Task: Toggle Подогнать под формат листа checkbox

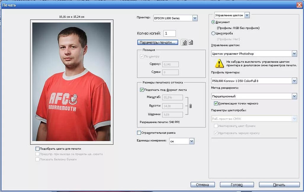Action: (142, 90)
